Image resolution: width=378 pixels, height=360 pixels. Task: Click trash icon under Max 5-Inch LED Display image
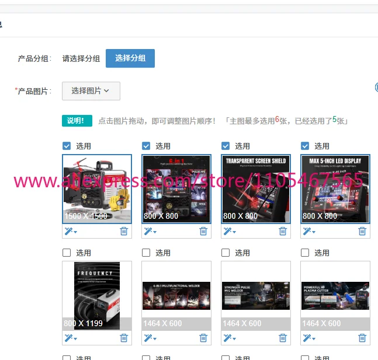[x=362, y=231]
